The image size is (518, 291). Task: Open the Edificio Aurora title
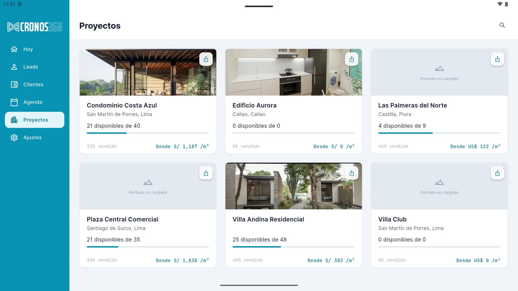pos(254,105)
